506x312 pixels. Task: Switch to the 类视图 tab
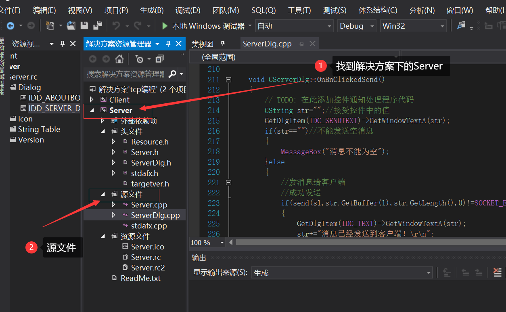(202, 44)
